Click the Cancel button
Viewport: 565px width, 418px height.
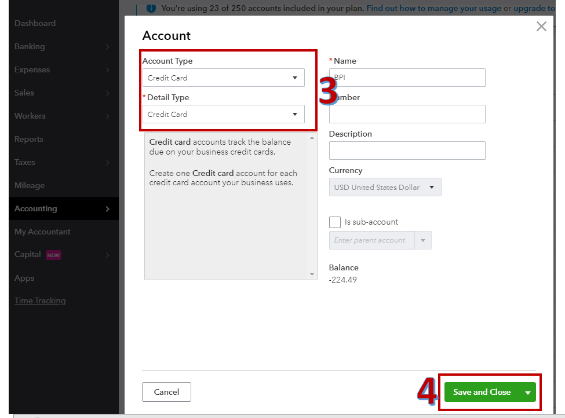click(x=166, y=392)
